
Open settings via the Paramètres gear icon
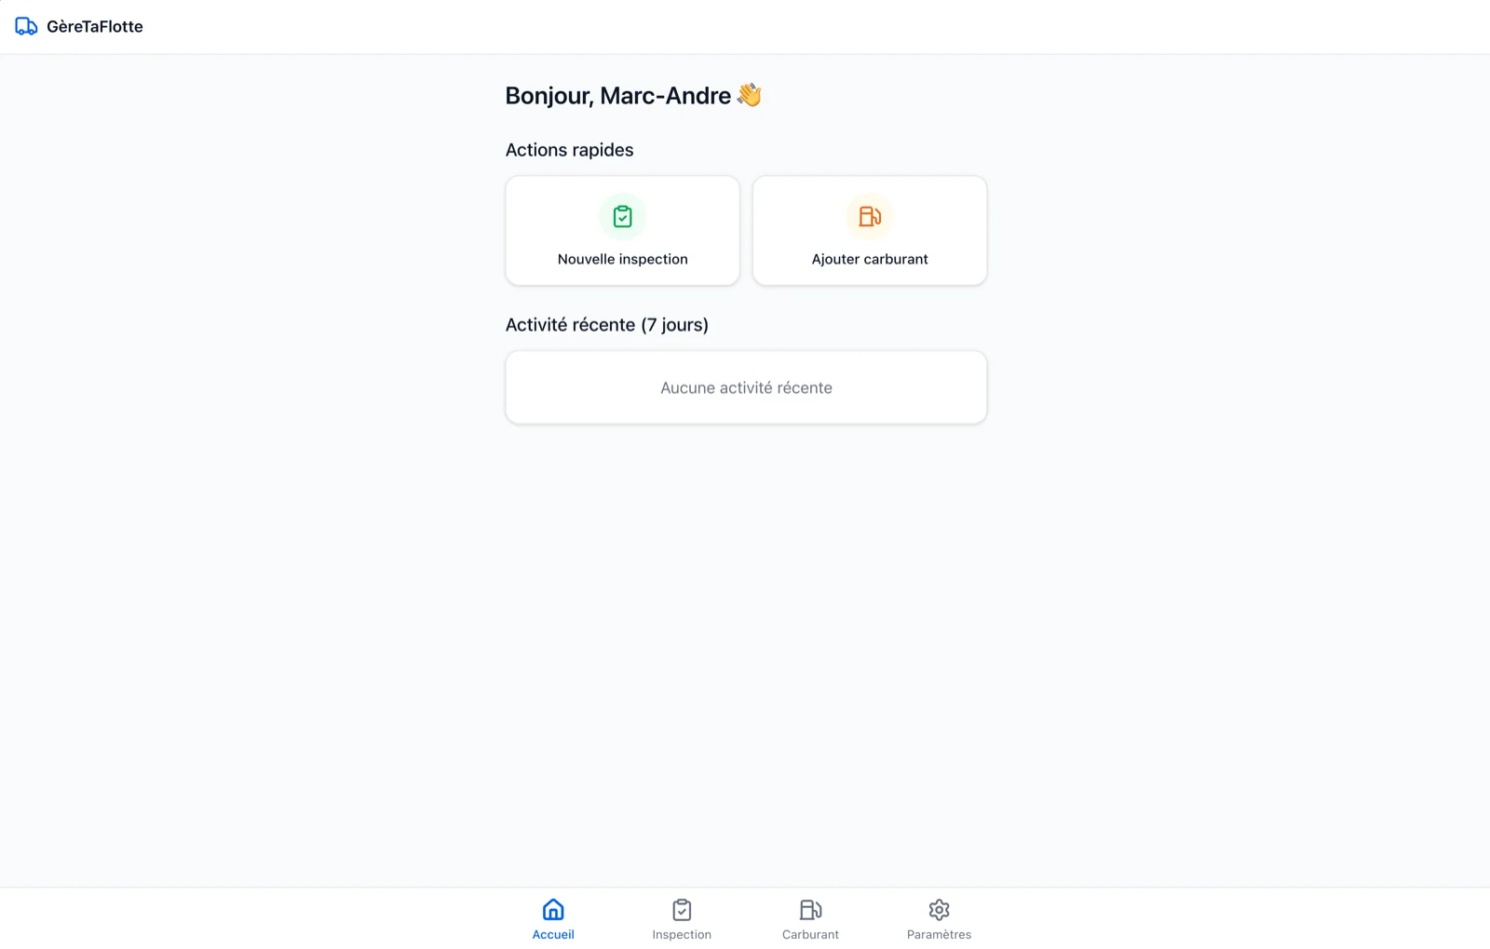(x=939, y=909)
